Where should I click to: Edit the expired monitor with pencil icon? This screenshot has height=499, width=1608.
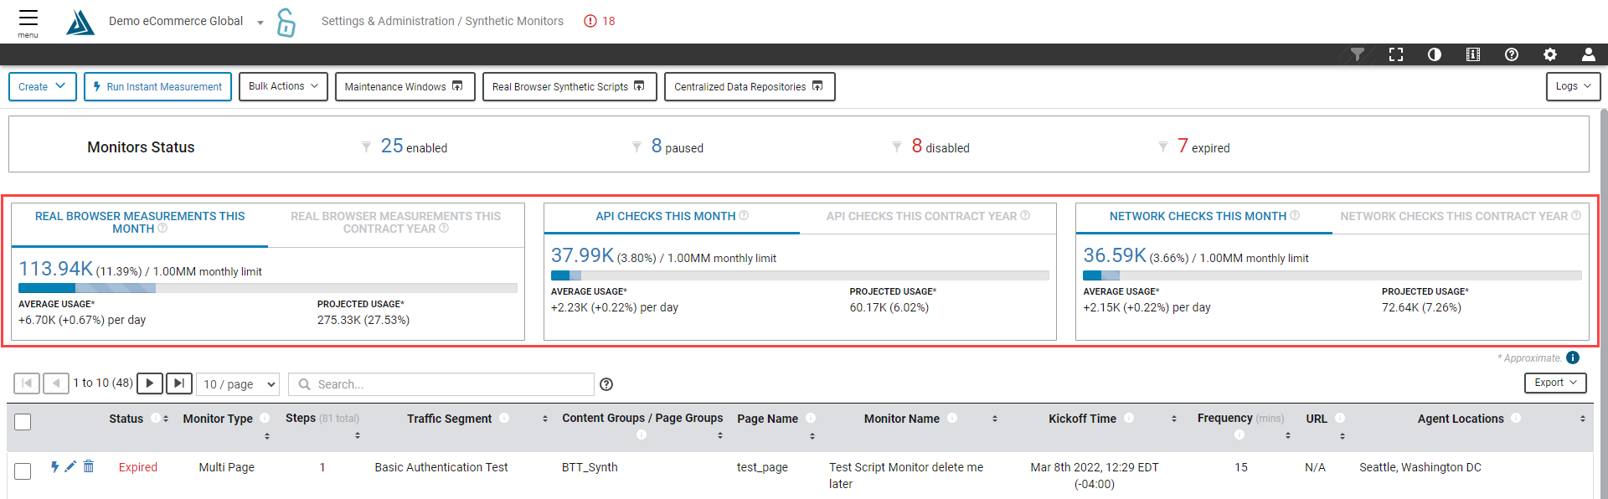70,466
